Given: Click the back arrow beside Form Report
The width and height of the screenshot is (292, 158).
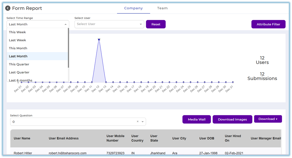Looking at the screenshot, I should pos(8,8).
